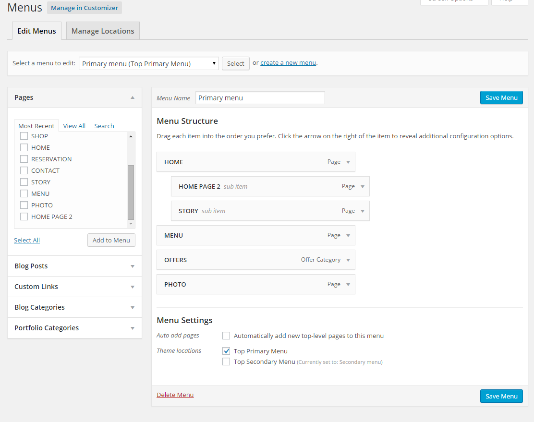This screenshot has height=422, width=534.
Task: Expand HOME PAGE 2 sub item arrow
Action: (363, 187)
